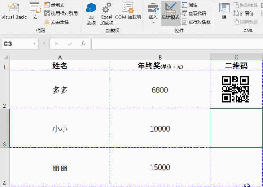Open the Visual Basic editor

point(14,11)
